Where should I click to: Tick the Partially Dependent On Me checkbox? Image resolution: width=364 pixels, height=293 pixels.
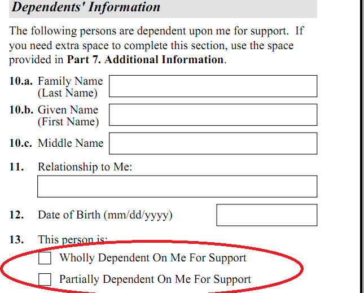[x=45, y=279]
